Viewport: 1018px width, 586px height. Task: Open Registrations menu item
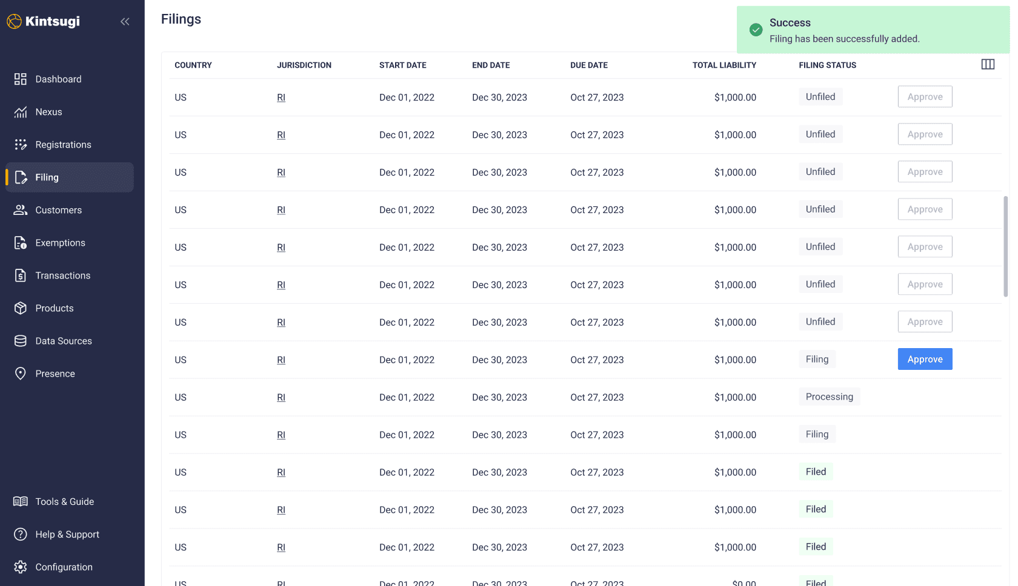pyautogui.click(x=70, y=145)
